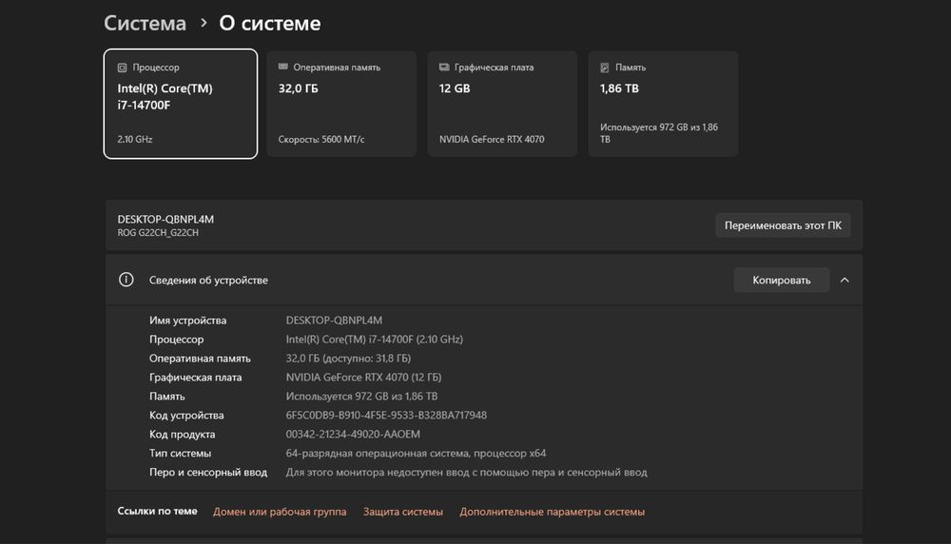The height and width of the screenshot is (544, 951).
Task: Click the RAM icon in Оперативная память card
Action: coord(282,67)
